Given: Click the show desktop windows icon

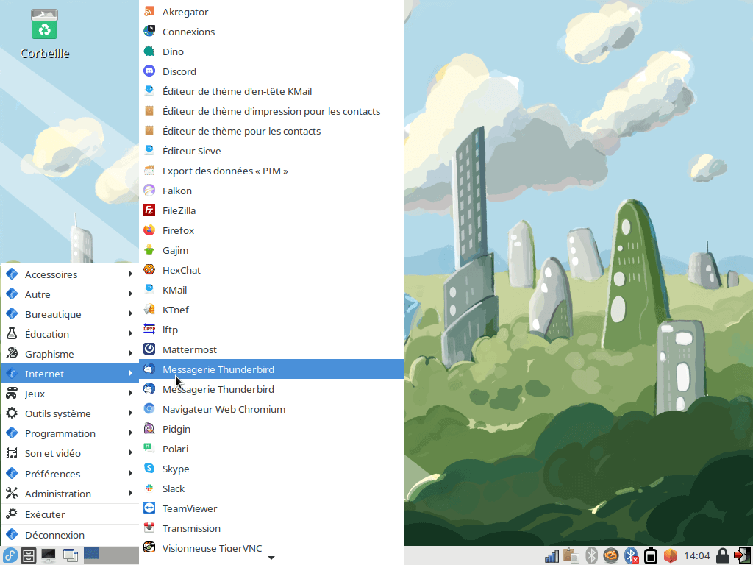Looking at the screenshot, I should point(70,556).
